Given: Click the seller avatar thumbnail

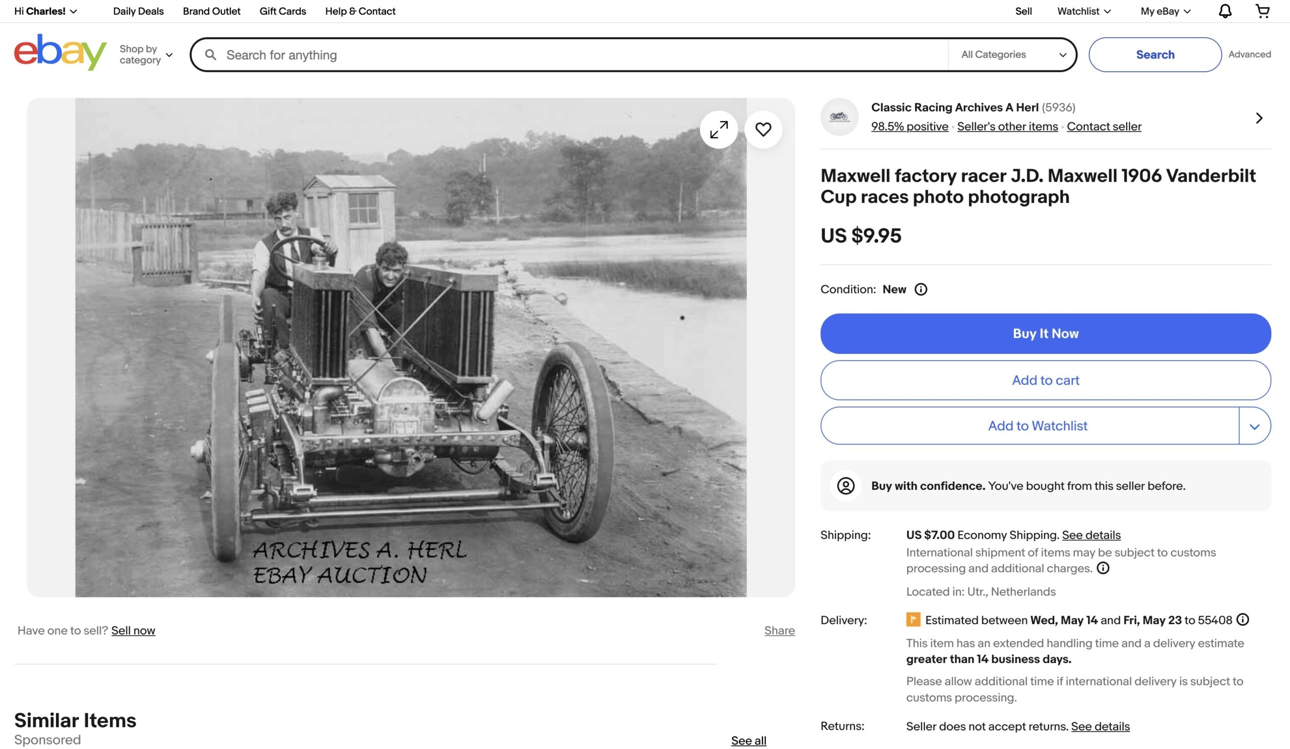Looking at the screenshot, I should [839, 117].
